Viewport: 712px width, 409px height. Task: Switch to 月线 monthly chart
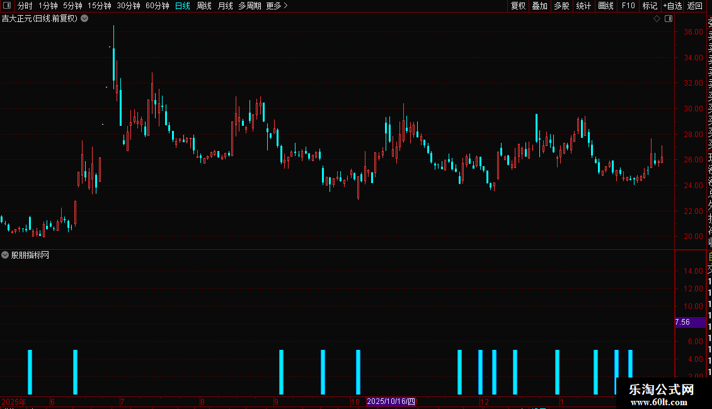(x=225, y=6)
